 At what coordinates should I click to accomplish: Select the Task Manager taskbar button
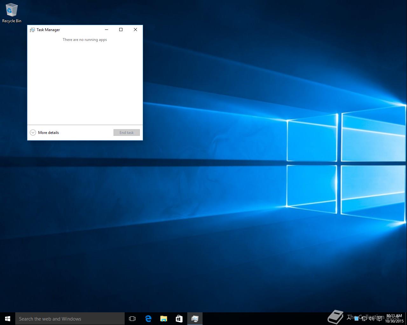(x=195, y=319)
